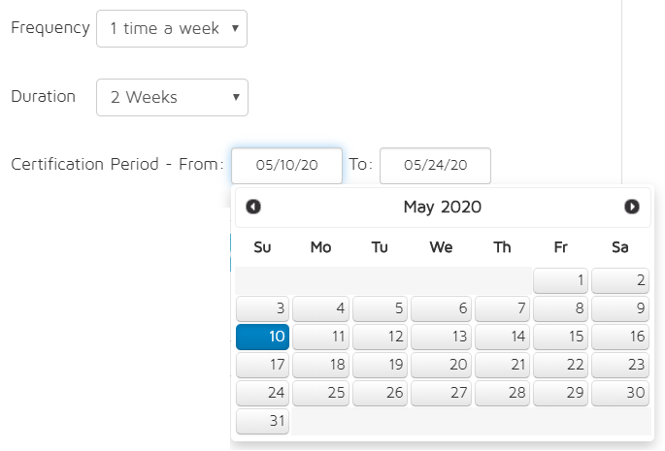
Task: Open the Frequency dropdown
Action: pos(172,29)
